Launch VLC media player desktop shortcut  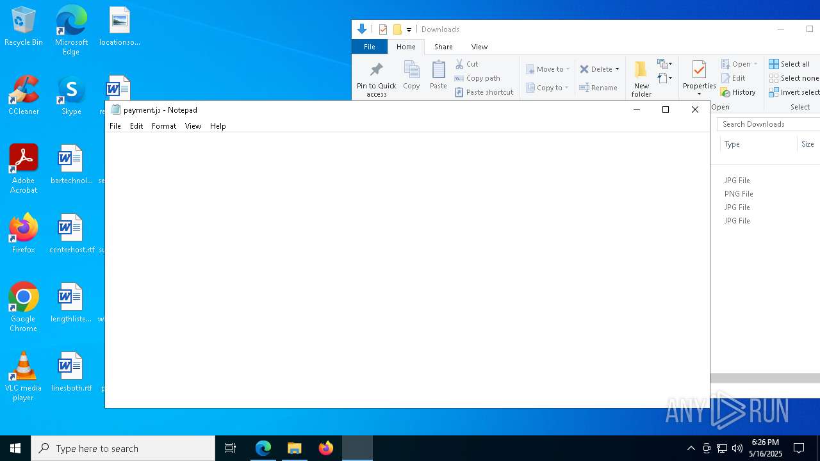pyautogui.click(x=24, y=376)
